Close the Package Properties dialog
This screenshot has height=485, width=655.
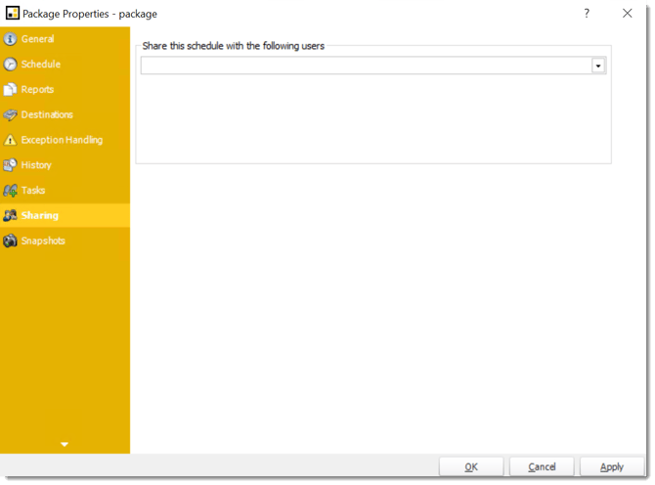coord(627,14)
